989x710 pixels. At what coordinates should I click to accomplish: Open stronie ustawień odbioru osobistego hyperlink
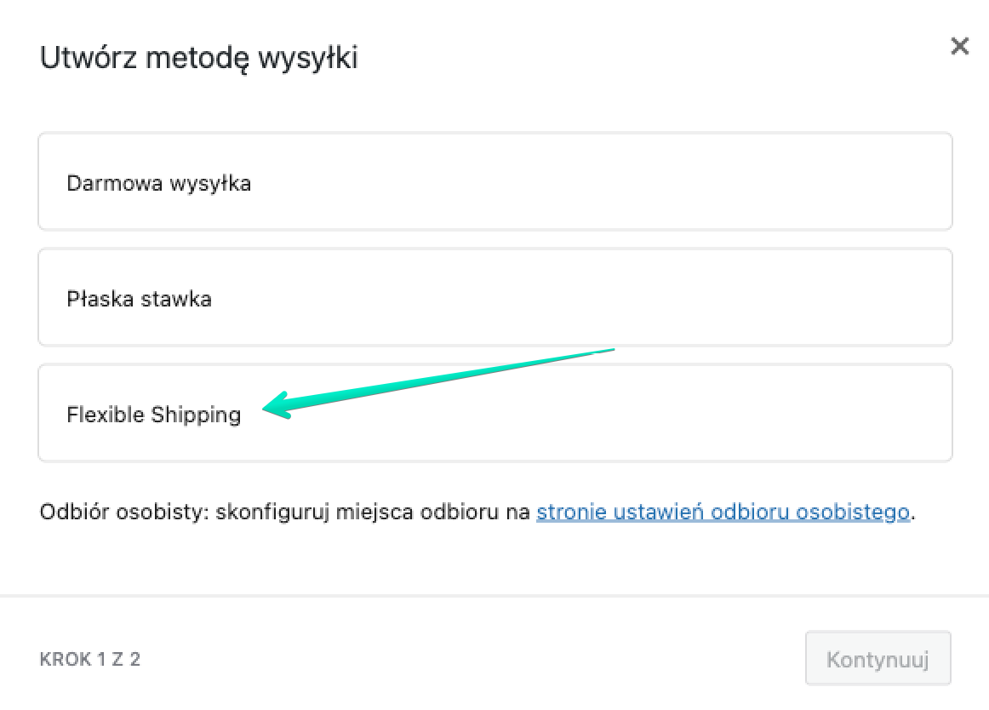(723, 512)
